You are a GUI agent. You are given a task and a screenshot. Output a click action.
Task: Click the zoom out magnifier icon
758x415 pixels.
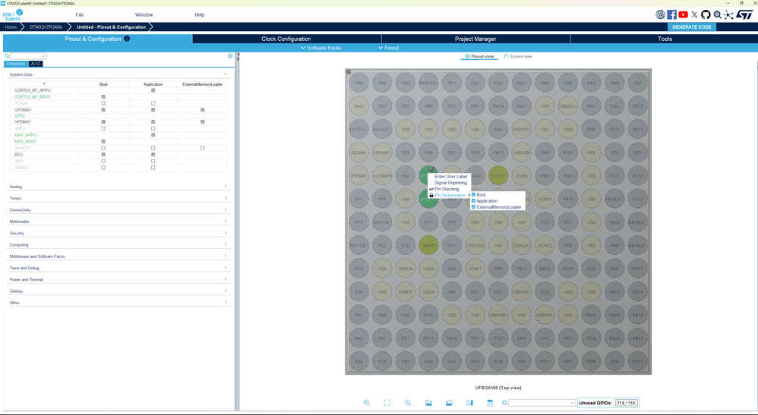click(408, 402)
